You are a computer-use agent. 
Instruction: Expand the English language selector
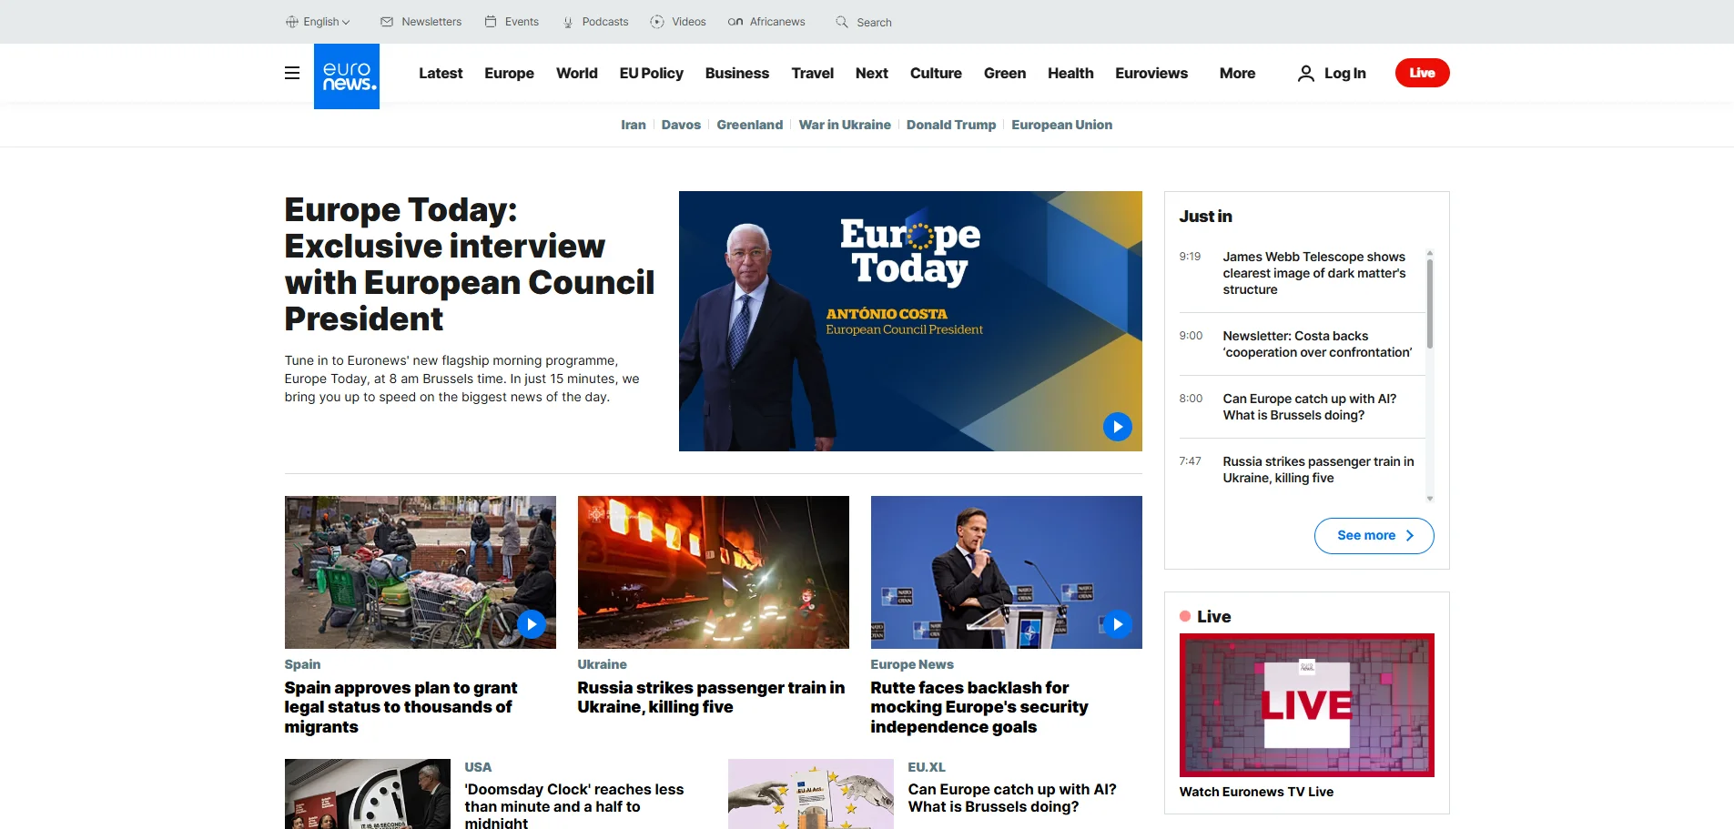pos(318,22)
